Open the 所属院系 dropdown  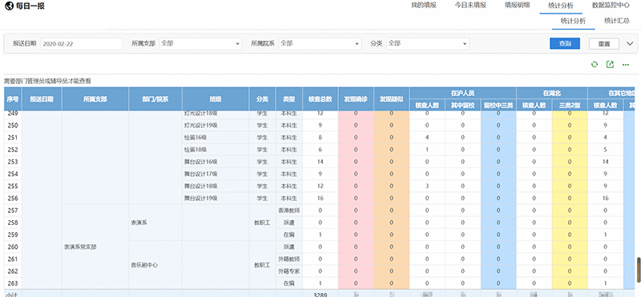320,44
